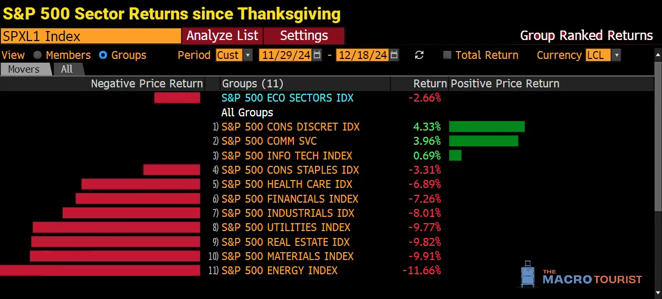Click the Analyze List button
Image resolution: width=662 pixels, height=299 pixels.
[x=222, y=36]
